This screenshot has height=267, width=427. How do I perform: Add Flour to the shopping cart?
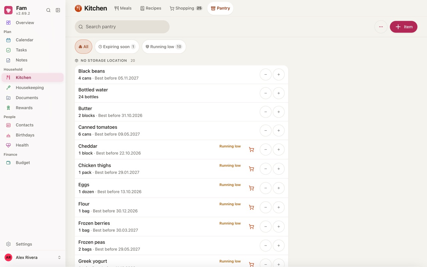coord(252,207)
